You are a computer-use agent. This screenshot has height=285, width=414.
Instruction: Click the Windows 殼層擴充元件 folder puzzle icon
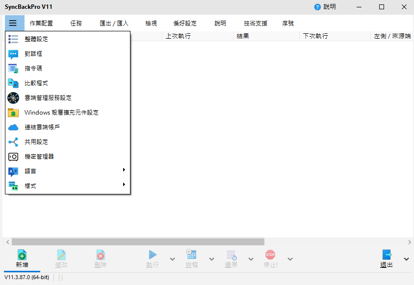[13, 113]
